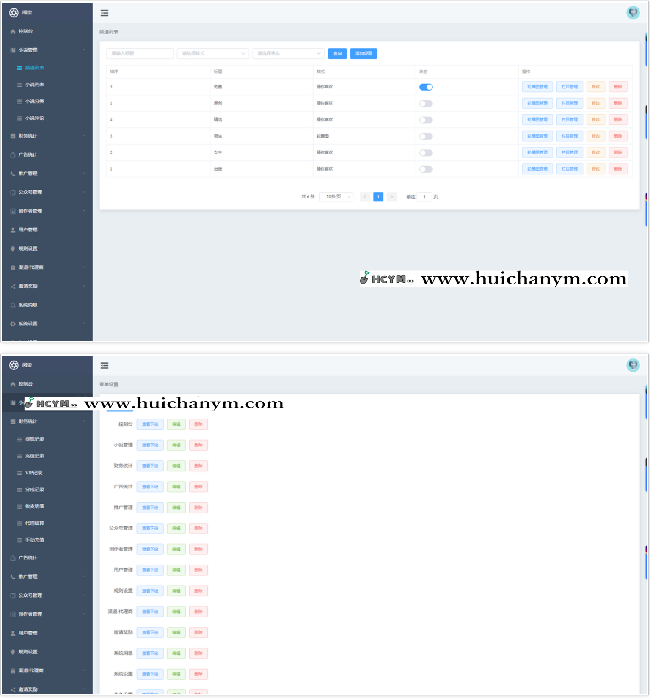The height and width of the screenshot is (700, 650).
Task: Open the 请选择样式 style dropdown
Action: [213, 54]
